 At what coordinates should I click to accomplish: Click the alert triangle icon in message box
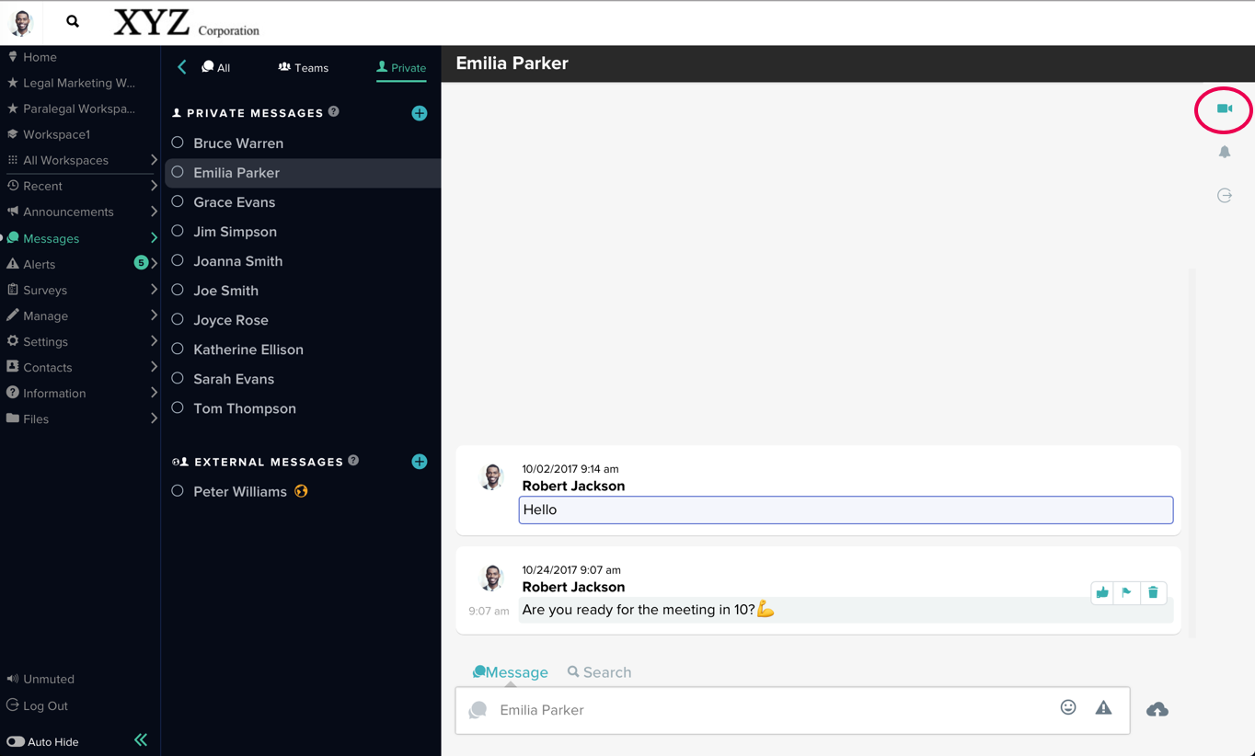pos(1103,707)
